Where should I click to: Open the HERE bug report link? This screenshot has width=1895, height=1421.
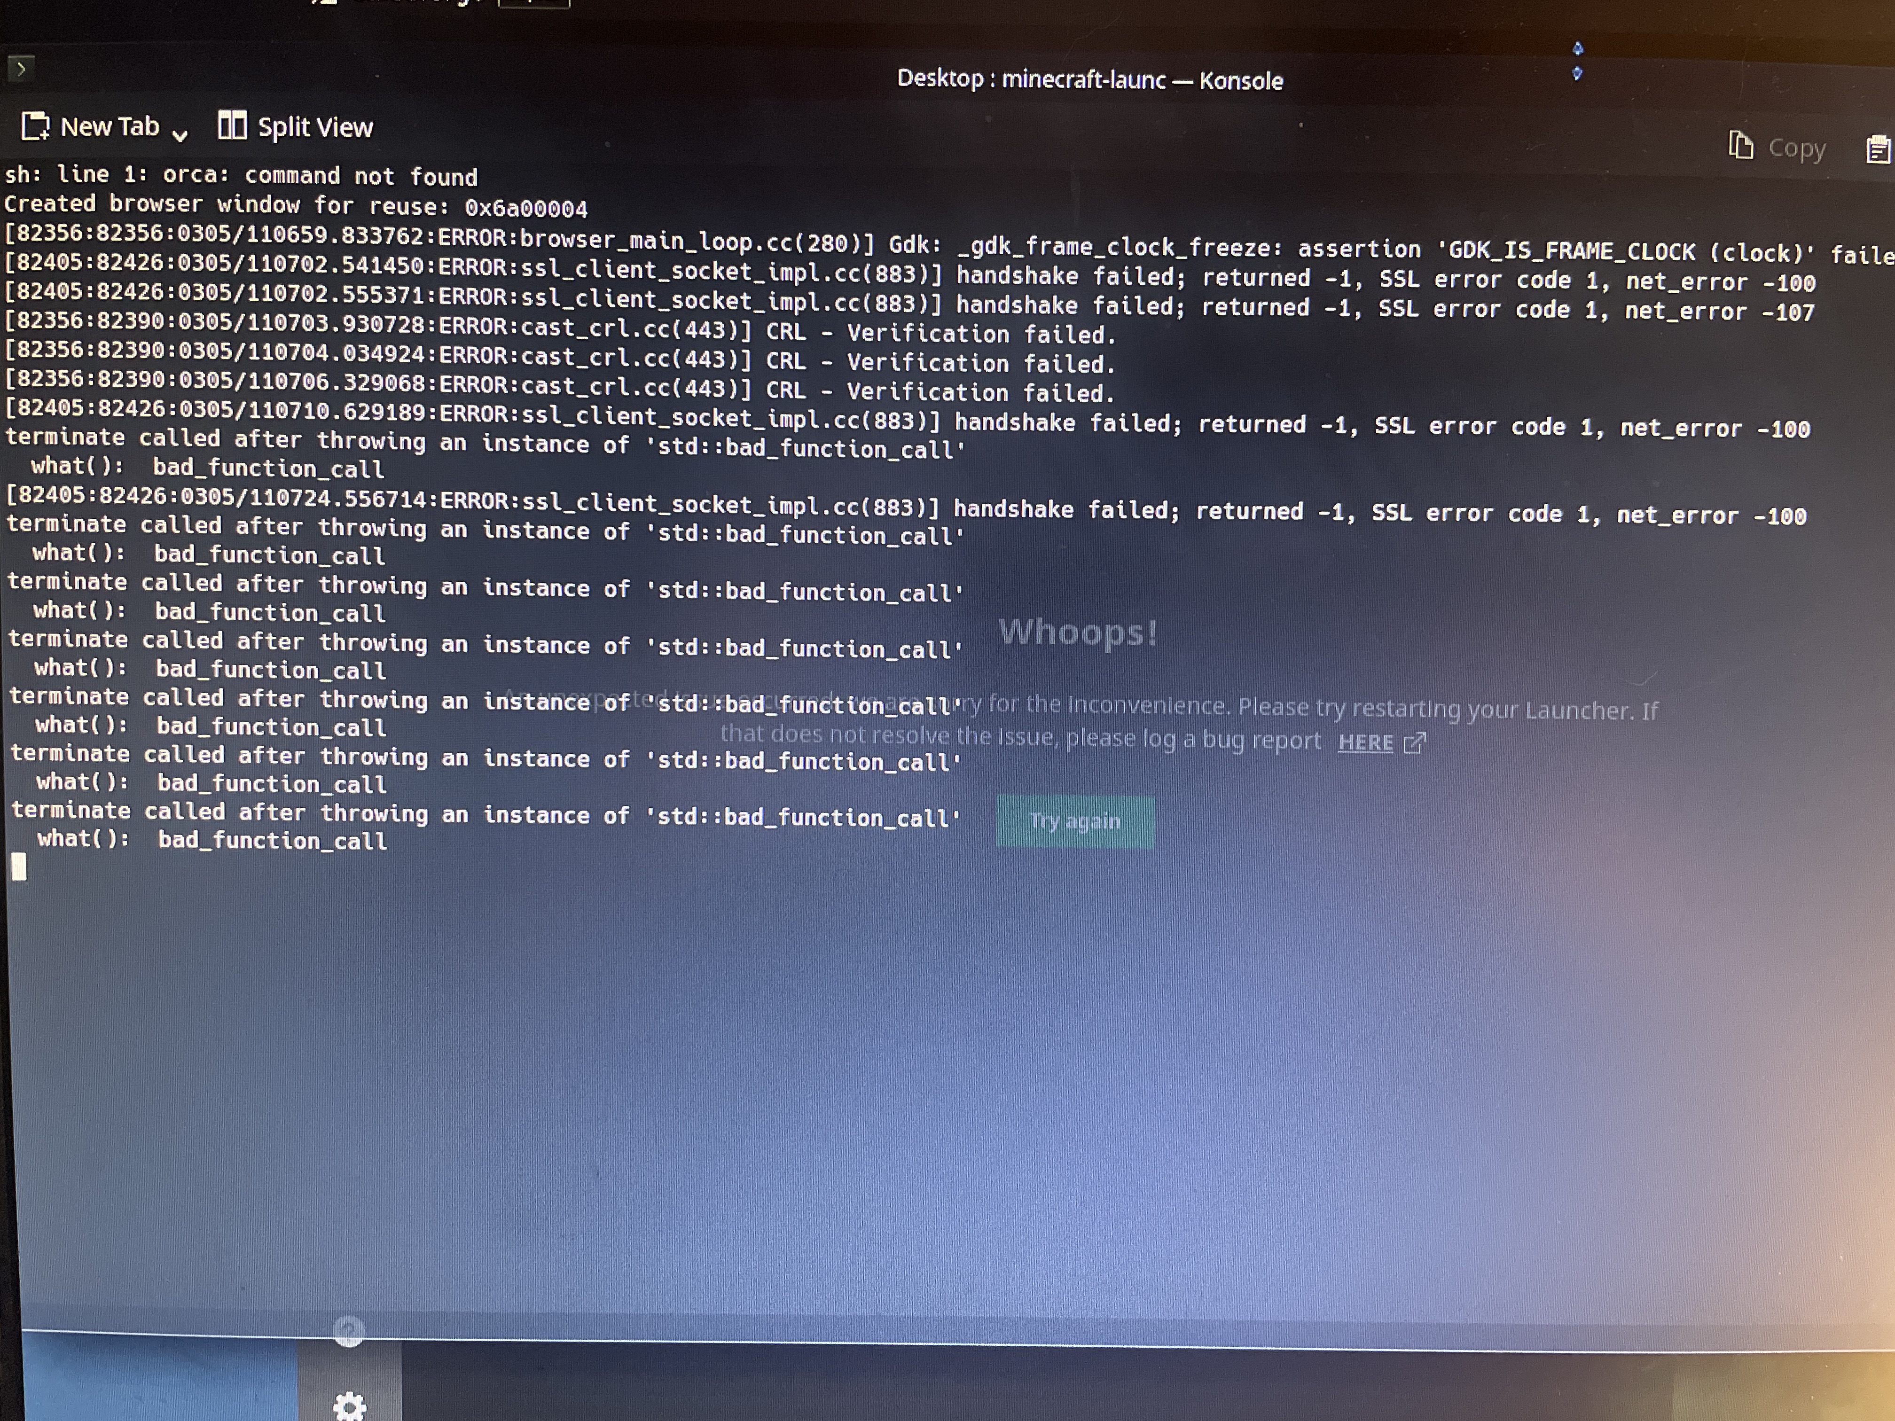pos(1365,742)
